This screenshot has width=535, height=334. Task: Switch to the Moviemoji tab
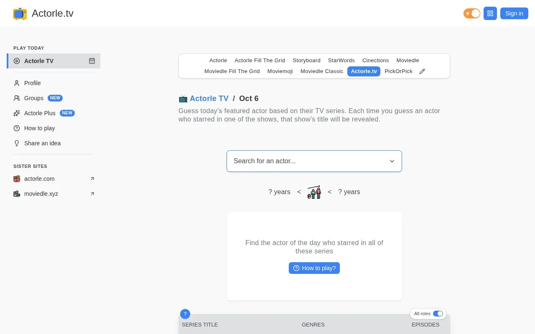click(280, 71)
